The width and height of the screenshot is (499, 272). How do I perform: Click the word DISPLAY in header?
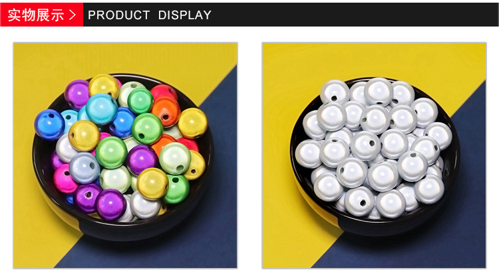[x=184, y=15]
